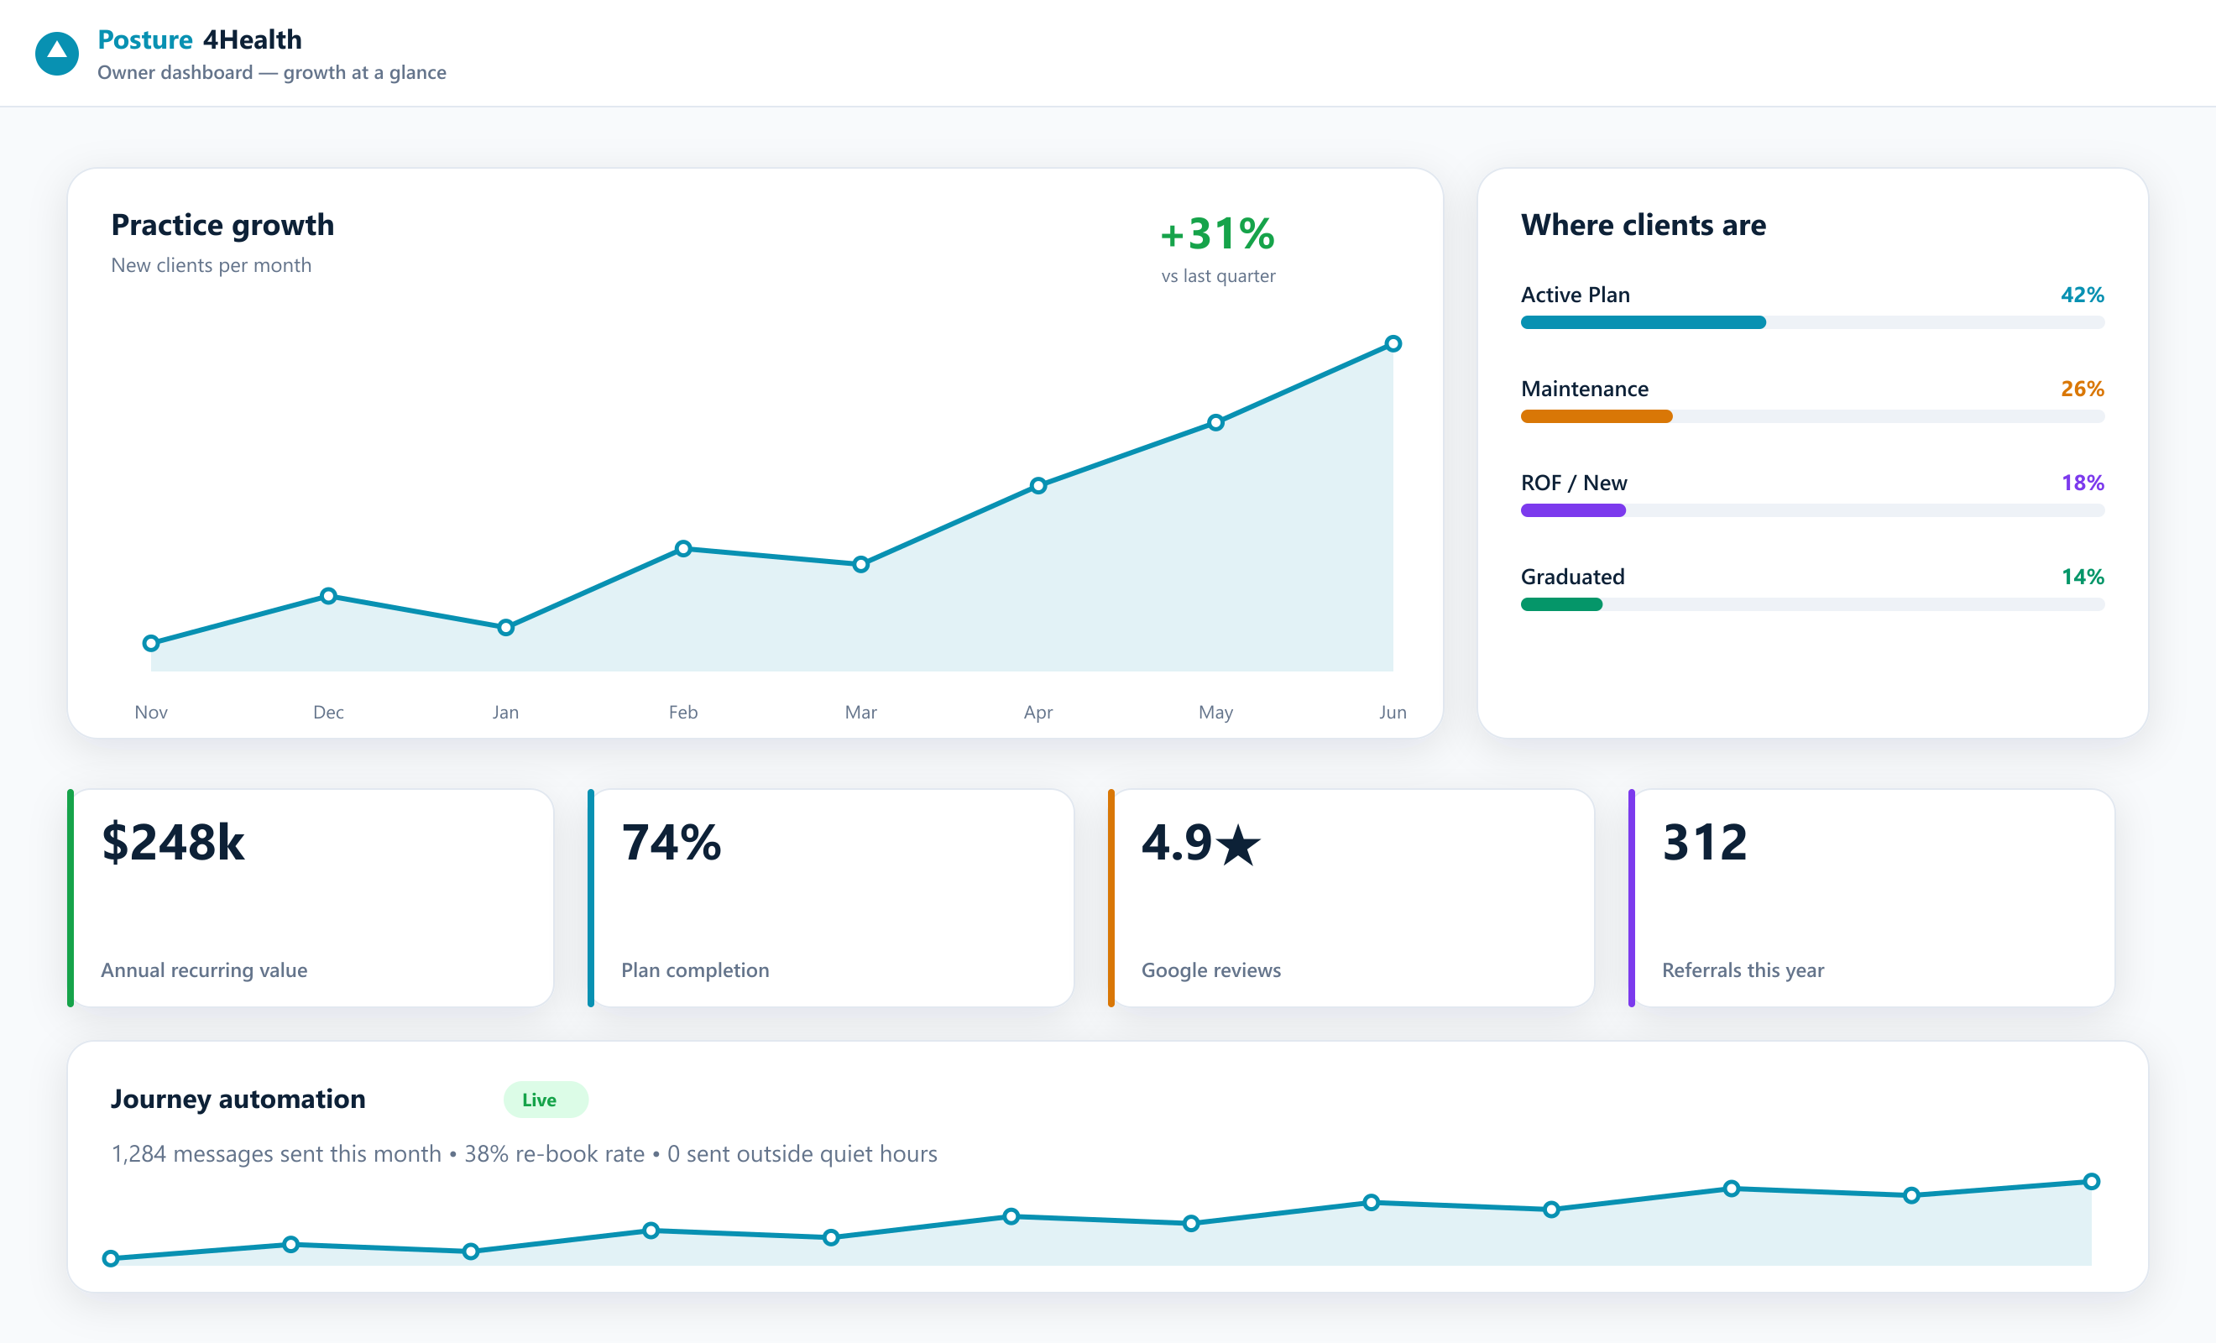
Task: Click the Active Plan progress bar
Action: [1812, 323]
